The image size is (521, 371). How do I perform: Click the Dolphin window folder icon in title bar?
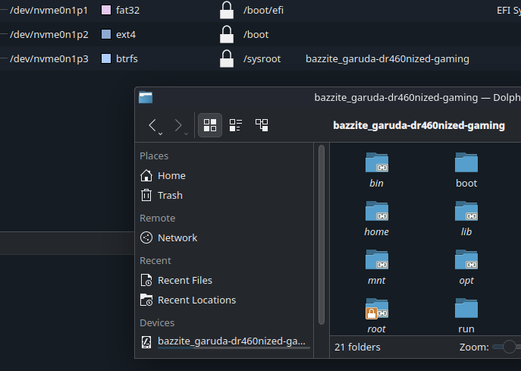(x=146, y=97)
